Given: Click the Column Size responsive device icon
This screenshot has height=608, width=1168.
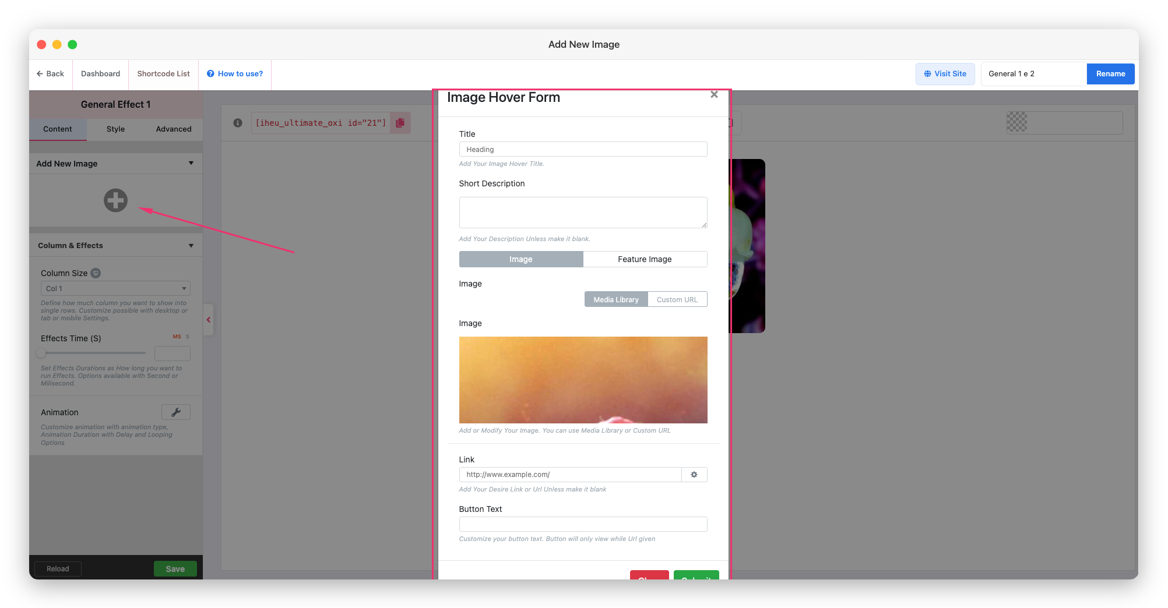Looking at the screenshot, I should tap(96, 273).
